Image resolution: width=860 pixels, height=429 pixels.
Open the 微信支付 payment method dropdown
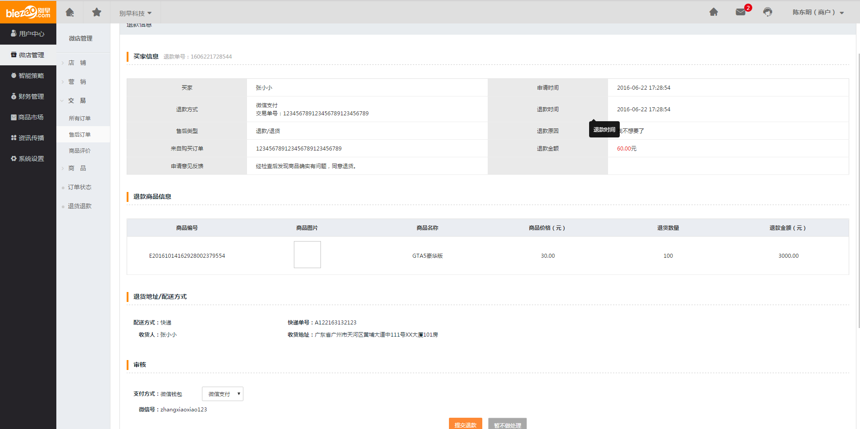click(223, 394)
